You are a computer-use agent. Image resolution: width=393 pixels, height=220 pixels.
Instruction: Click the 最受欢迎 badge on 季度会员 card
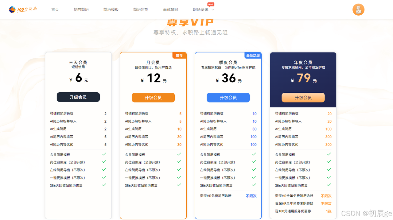click(x=253, y=56)
